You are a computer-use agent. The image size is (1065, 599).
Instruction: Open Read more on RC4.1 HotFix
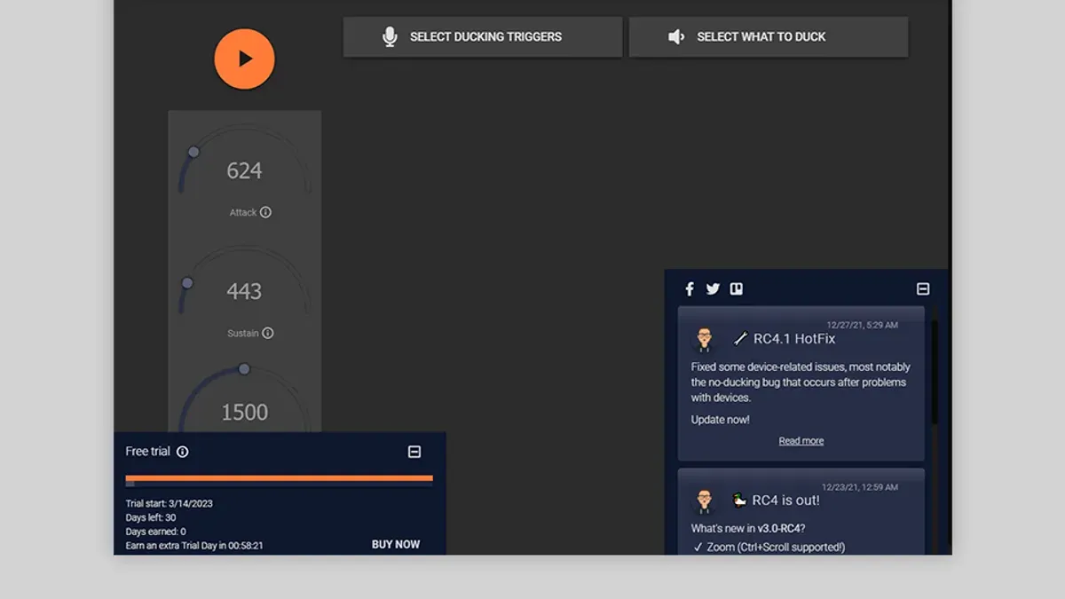pos(801,441)
